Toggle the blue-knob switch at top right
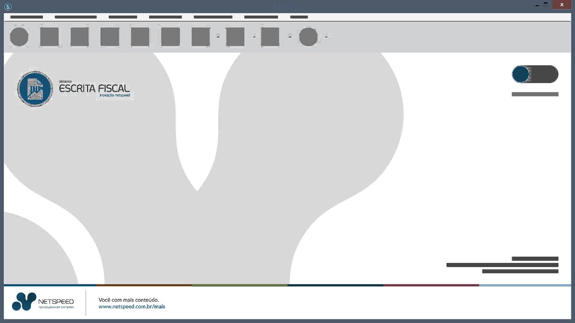 point(535,74)
